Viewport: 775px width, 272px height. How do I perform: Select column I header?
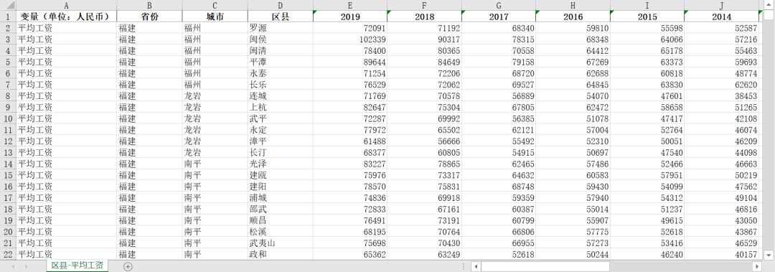coord(647,6)
